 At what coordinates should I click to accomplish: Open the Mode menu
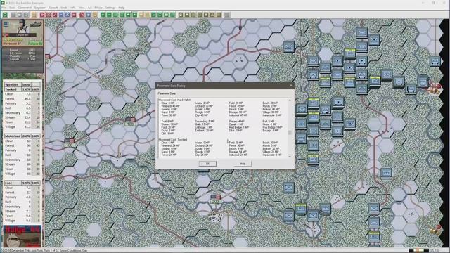[x=98, y=8]
